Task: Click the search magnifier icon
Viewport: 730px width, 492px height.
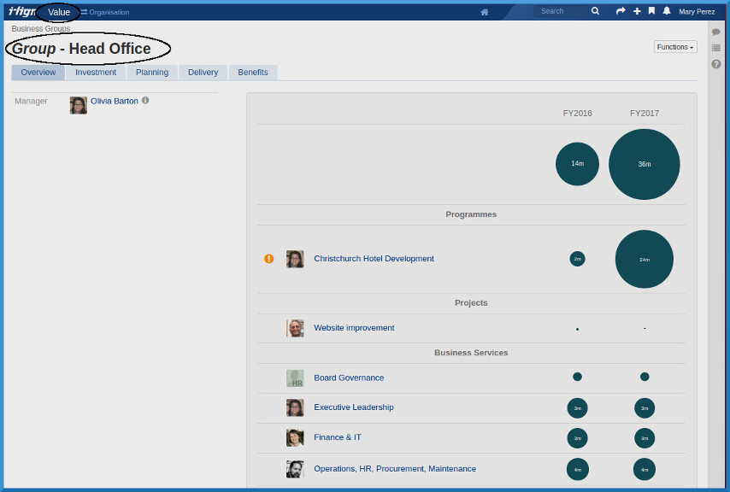Action: point(595,12)
